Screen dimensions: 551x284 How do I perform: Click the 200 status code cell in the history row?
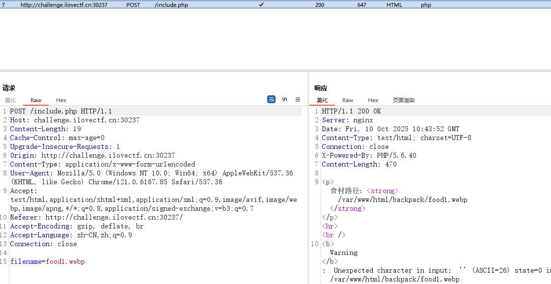point(319,4)
